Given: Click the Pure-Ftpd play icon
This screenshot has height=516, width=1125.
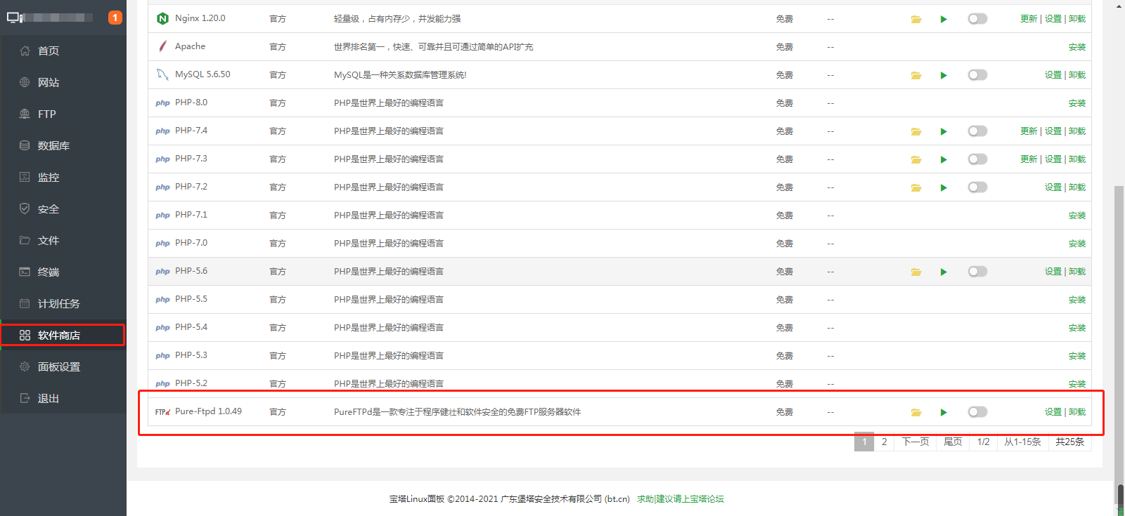Looking at the screenshot, I should click(944, 412).
